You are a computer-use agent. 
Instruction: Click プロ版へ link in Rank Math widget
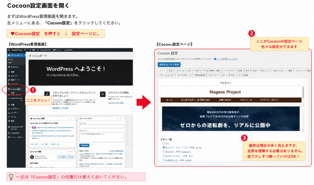[x=55, y=144]
